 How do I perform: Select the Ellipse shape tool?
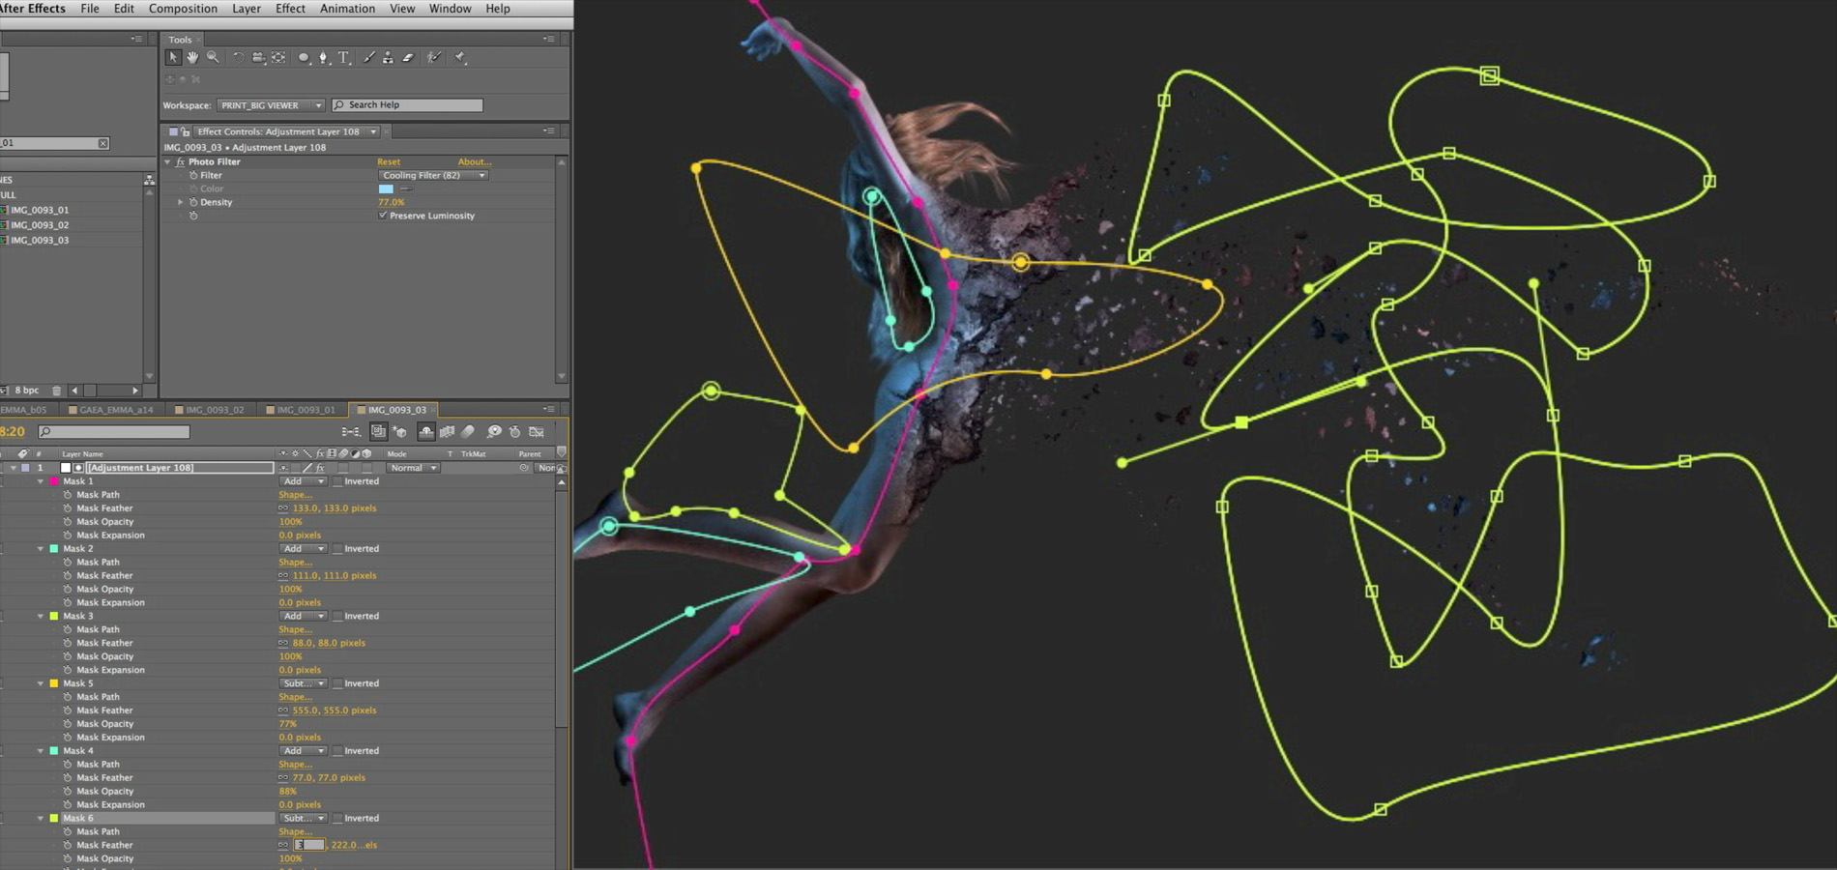pyautogui.click(x=304, y=57)
